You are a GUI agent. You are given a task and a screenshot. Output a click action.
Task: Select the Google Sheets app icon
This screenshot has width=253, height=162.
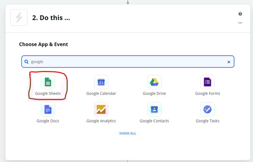pyautogui.click(x=48, y=82)
